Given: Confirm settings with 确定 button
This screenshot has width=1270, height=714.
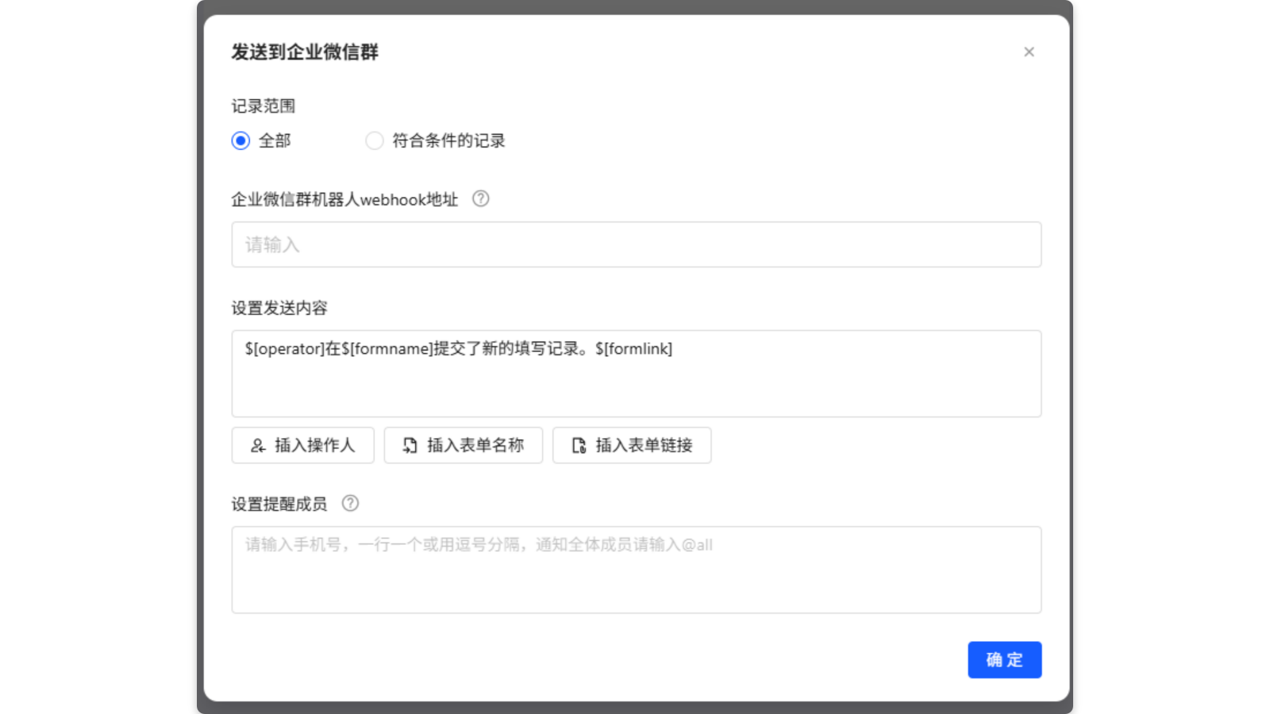Looking at the screenshot, I should (1004, 659).
